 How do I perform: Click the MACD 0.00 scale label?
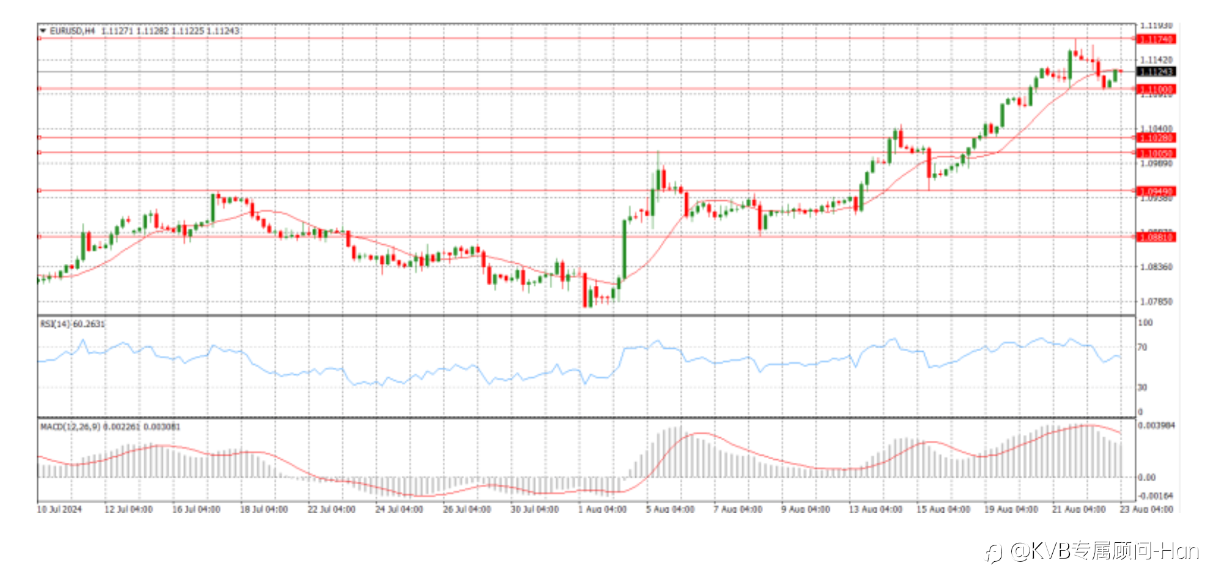(1146, 477)
